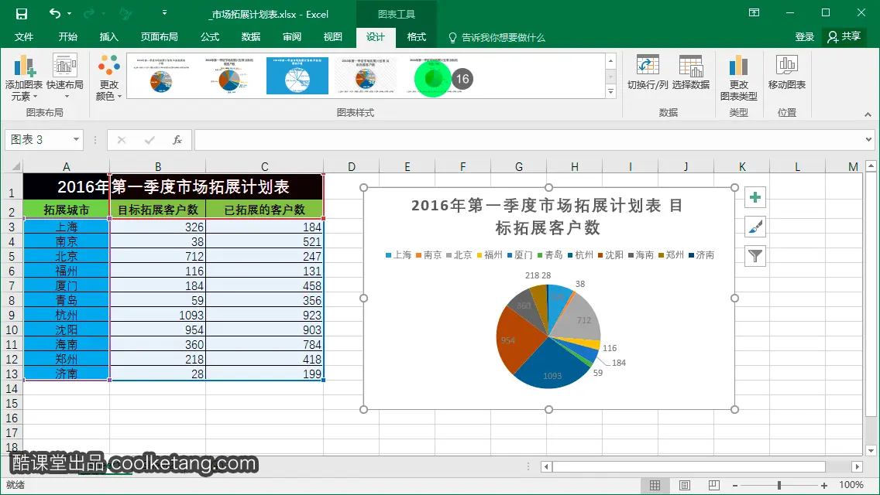Click the Chart Filters funnel button
The height and width of the screenshot is (495, 880).
pos(755,256)
